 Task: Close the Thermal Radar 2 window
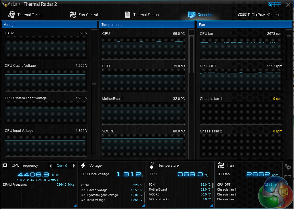tap(288, 5)
